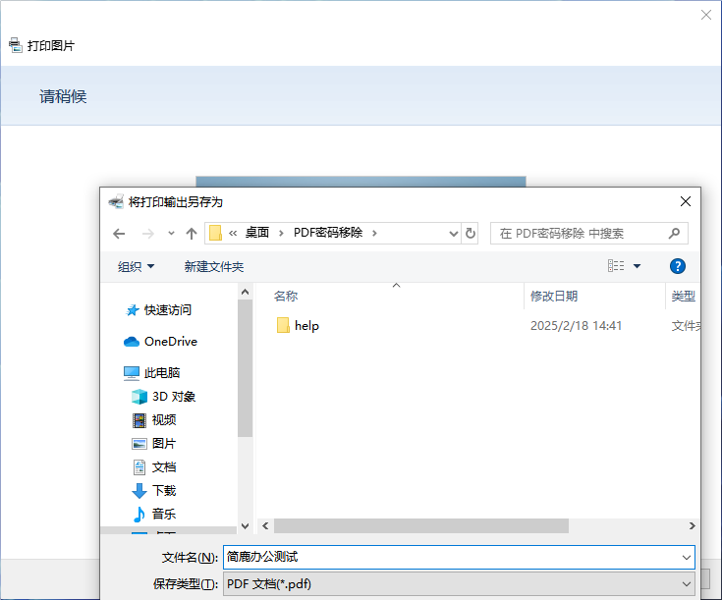The width and height of the screenshot is (722, 600).
Task: Click the search magnifier icon
Action: click(x=674, y=234)
